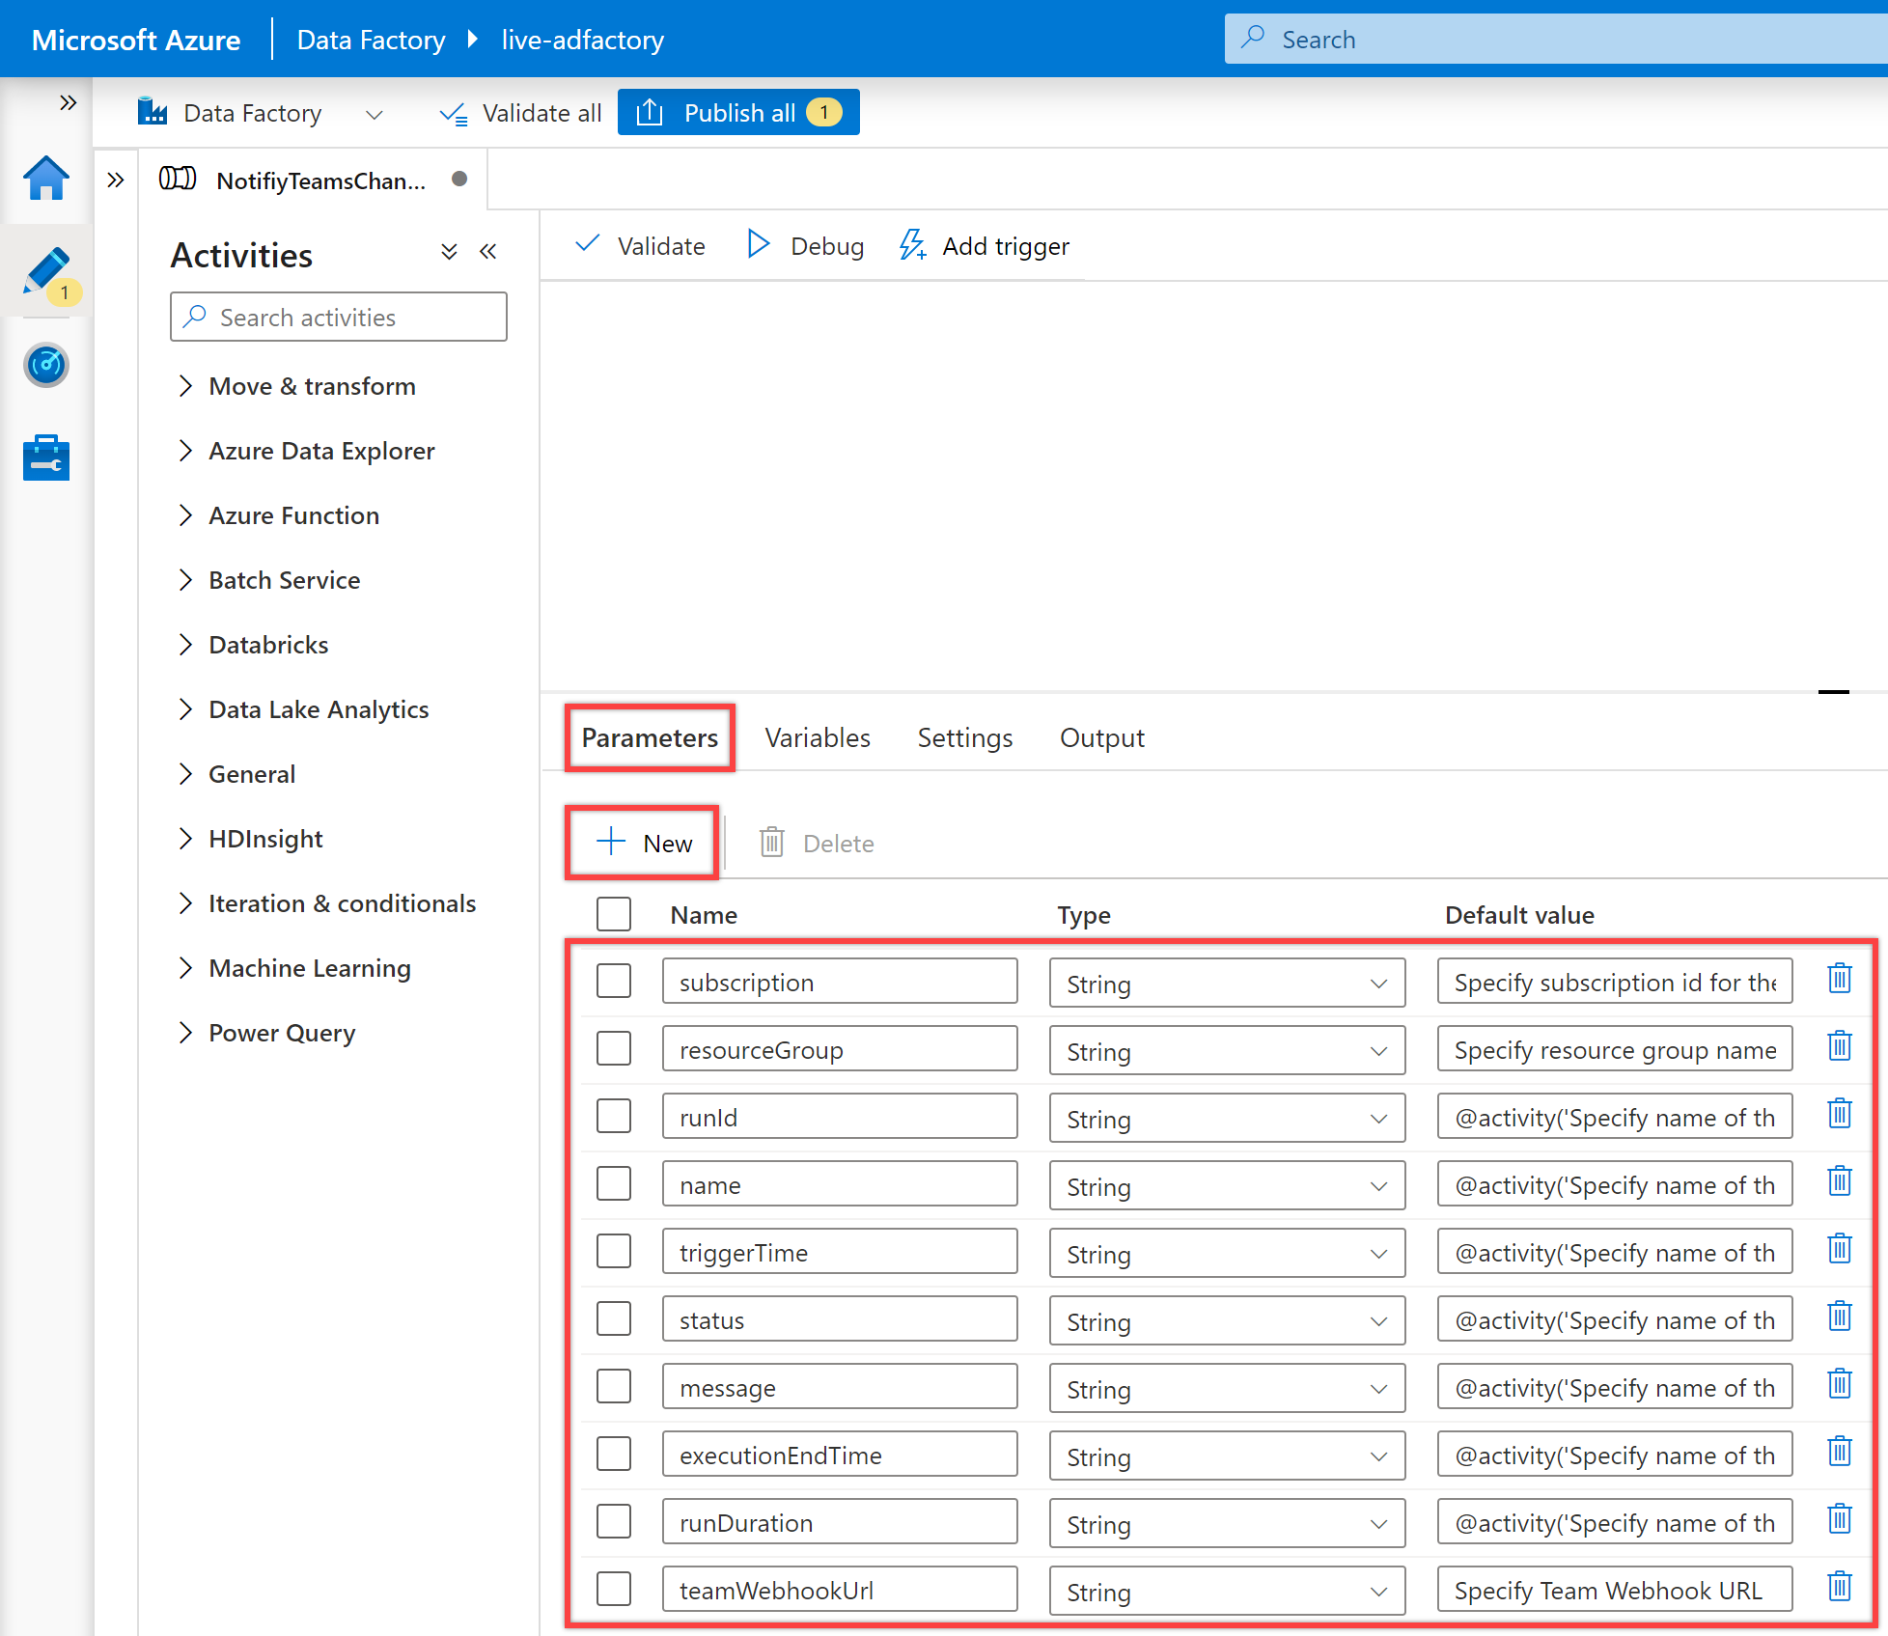The height and width of the screenshot is (1636, 1888).
Task: Click the Validate pipeline icon
Action: coord(642,245)
